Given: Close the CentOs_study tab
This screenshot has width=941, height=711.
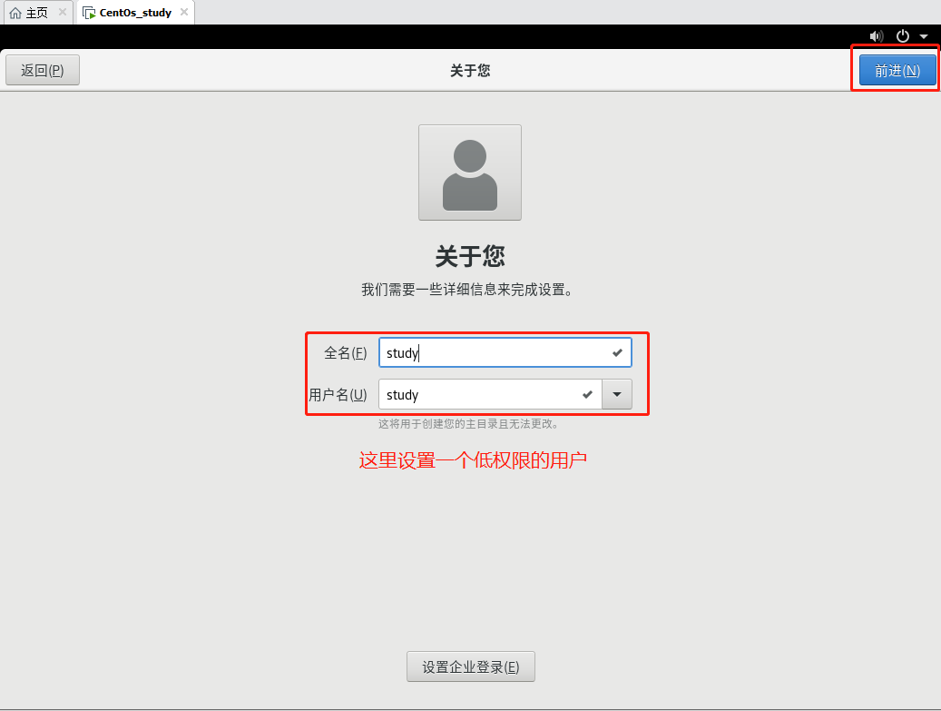Looking at the screenshot, I should tap(185, 13).
